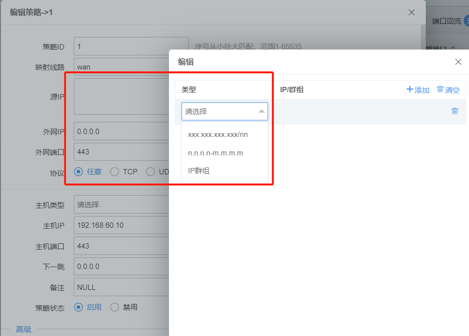Click the 清空 clear action

tap(451, 90)
